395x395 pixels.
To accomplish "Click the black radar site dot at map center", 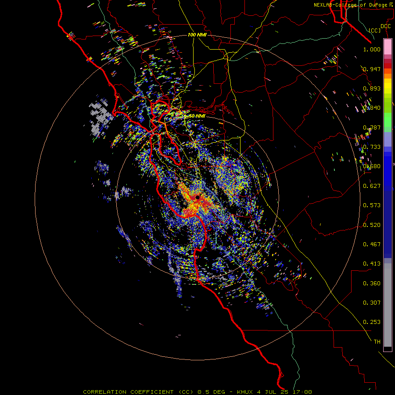I will (x=198, y=197).
